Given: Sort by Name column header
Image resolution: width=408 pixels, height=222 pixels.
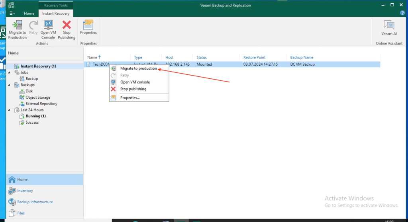Looking at the screenshot, I should [92, 57].
